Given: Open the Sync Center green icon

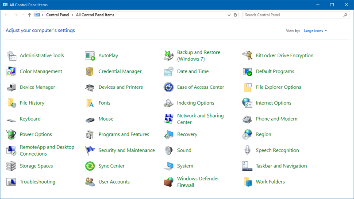Looking at the screenshot, I should click(90, 166).
